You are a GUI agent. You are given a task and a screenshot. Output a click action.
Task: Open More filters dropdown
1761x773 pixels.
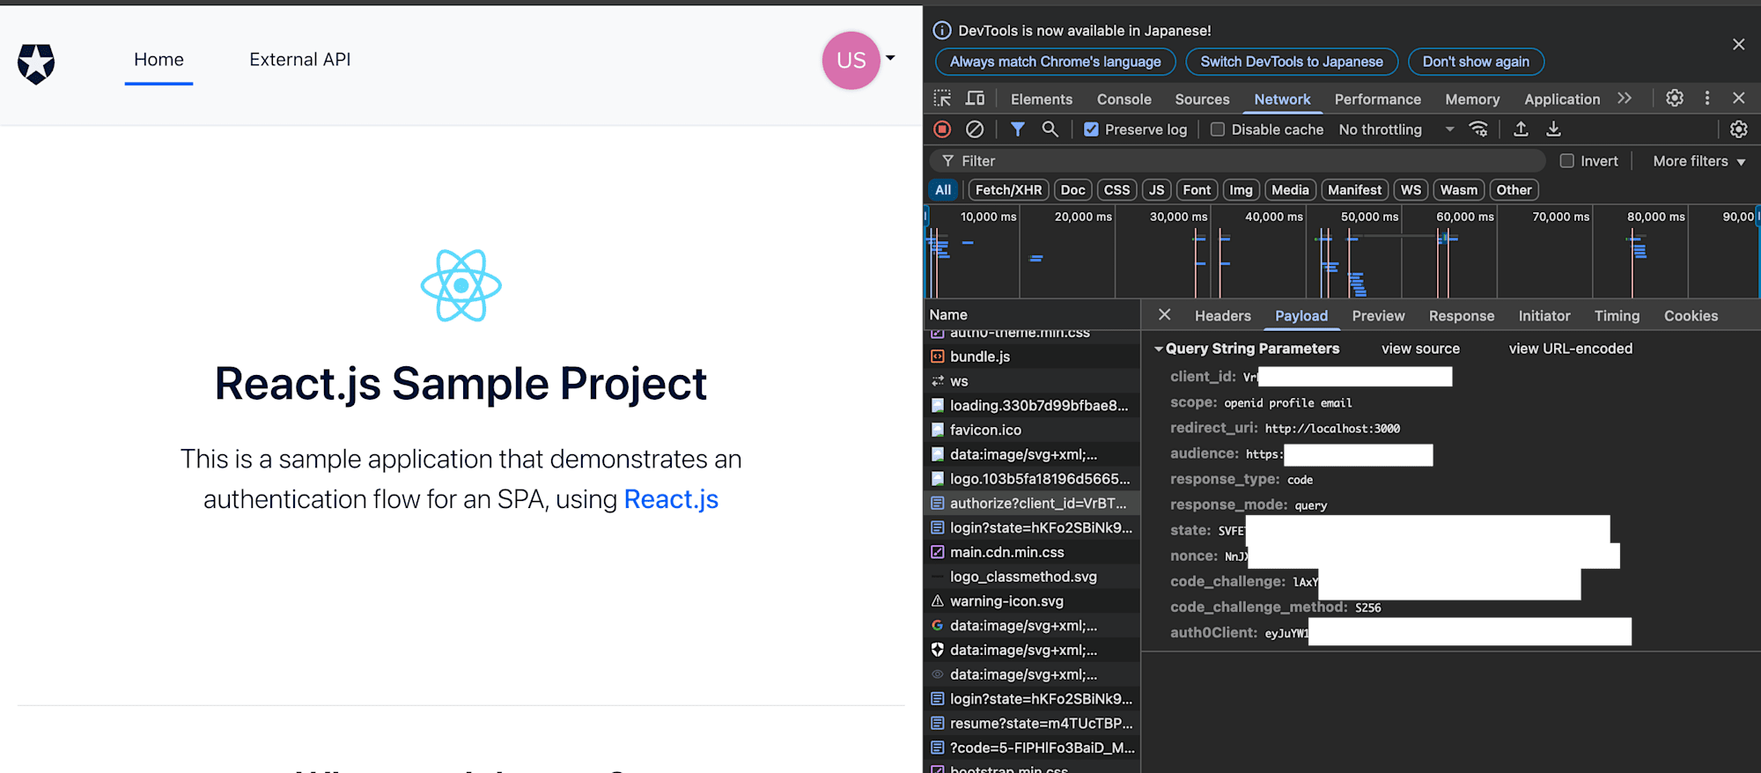pyautogui.click(x=1698, y=161)
